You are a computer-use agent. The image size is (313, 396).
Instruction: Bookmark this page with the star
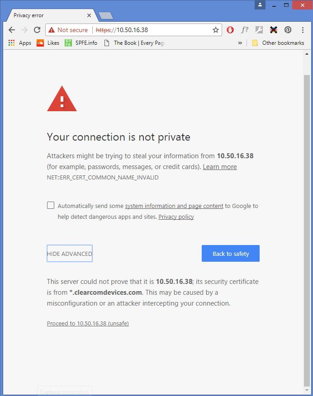click(x=216, y=30)
